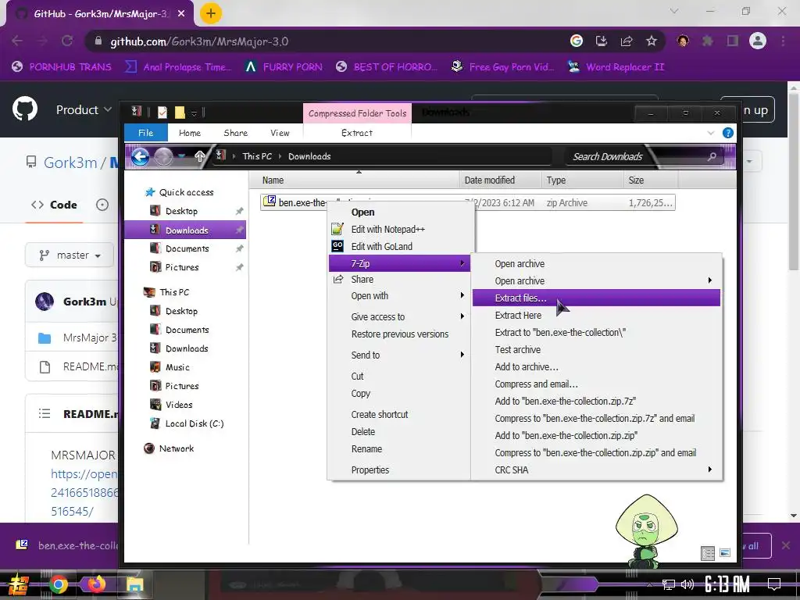Open the Chrome profile avatar icon
This screenshot has height=600, width=800.
click(x=758, y=41)
